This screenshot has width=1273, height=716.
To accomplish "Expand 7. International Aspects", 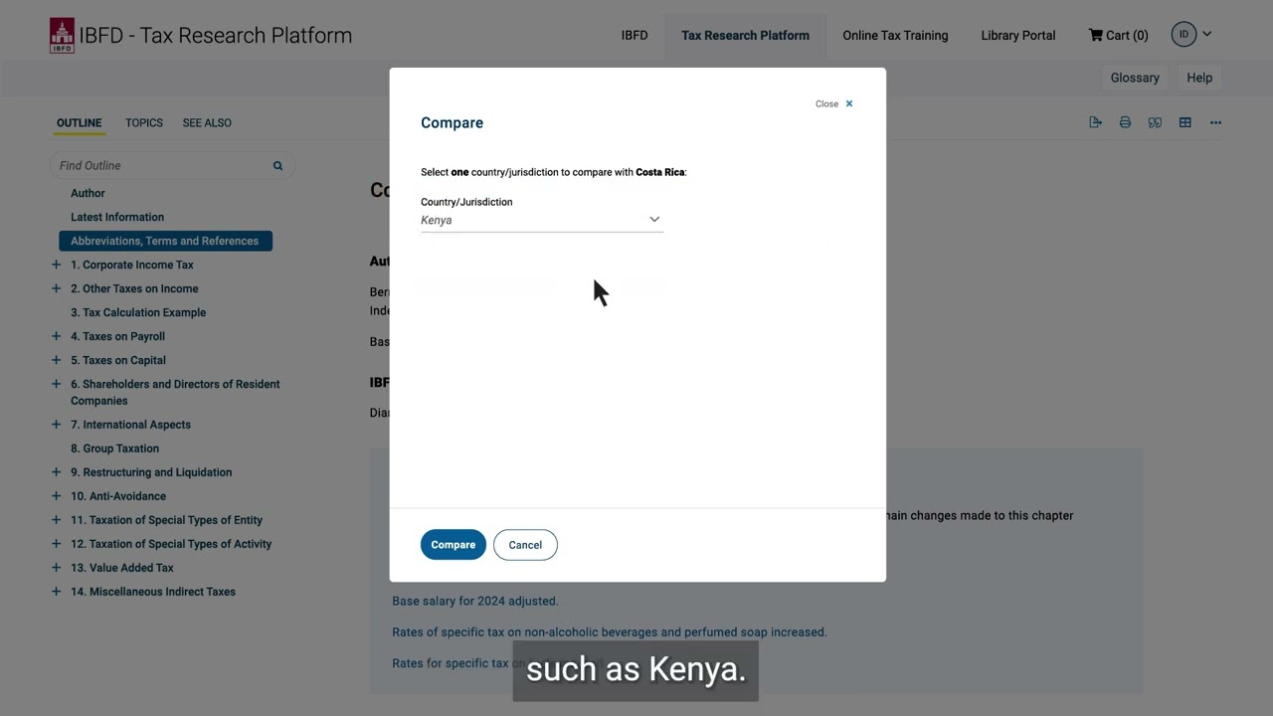I will coord(56,425).
